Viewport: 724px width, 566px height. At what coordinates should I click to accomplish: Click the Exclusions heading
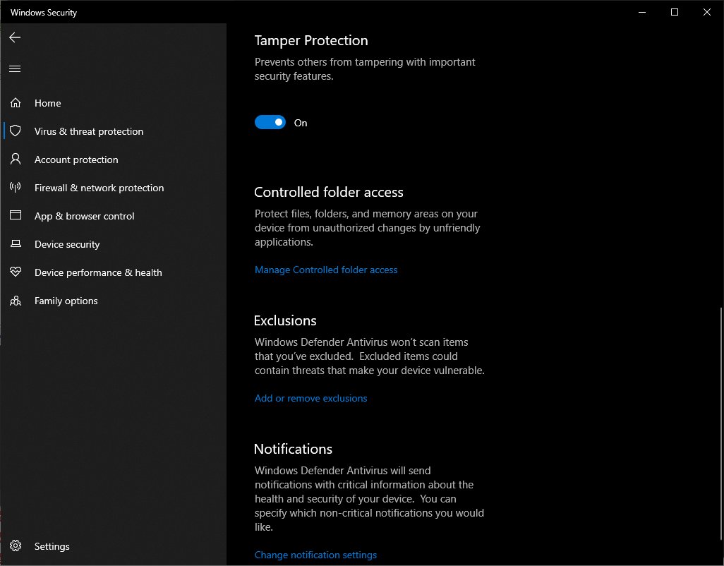pyautogui.click(x=285, y=320)
